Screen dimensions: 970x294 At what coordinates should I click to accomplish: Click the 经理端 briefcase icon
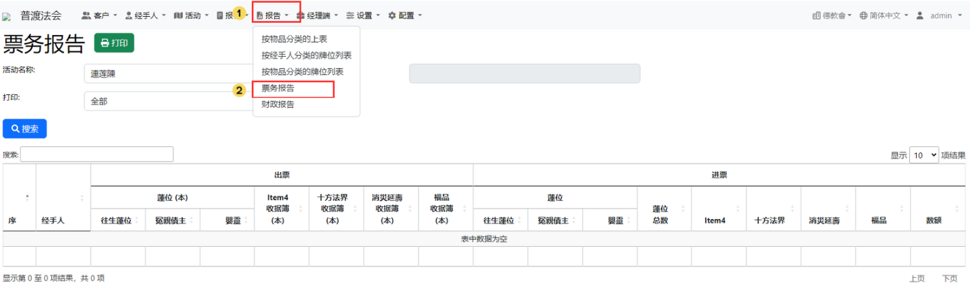tap(300, 16)
